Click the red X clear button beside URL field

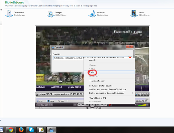point(130,58)
